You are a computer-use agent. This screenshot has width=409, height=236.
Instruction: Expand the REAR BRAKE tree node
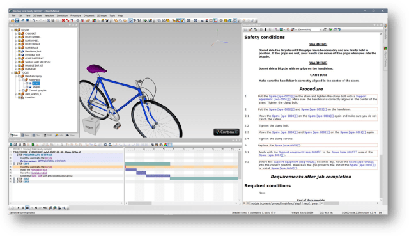16,48
